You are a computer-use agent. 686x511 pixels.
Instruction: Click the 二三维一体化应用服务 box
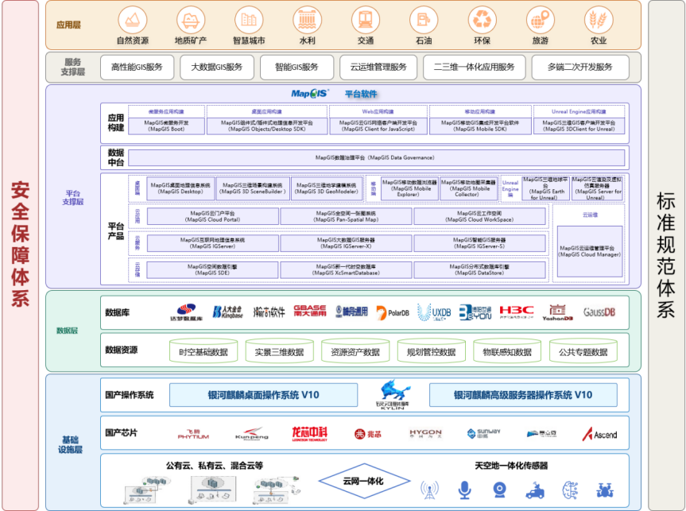click(475, 67)
